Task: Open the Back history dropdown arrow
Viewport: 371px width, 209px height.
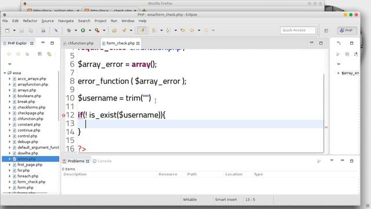Action: point(199,30)
